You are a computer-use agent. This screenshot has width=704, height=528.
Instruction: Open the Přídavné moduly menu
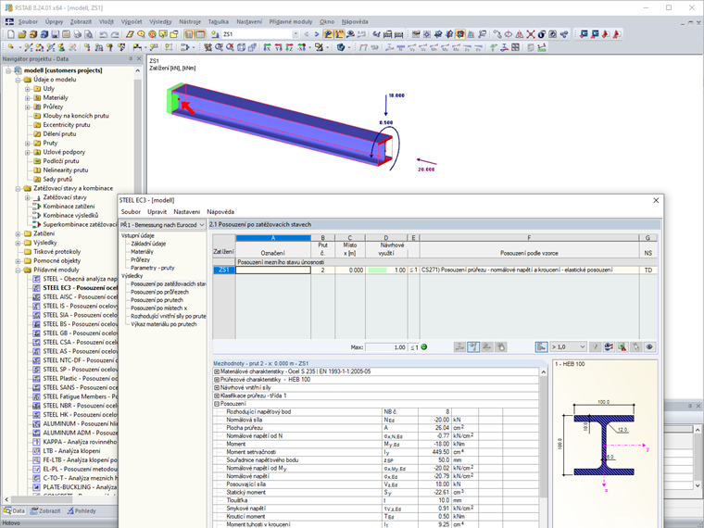pyautogui.click(x=291, y=21)
